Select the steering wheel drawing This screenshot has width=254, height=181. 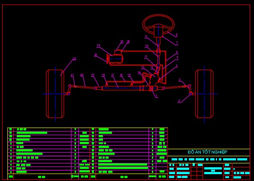[158, 24]
